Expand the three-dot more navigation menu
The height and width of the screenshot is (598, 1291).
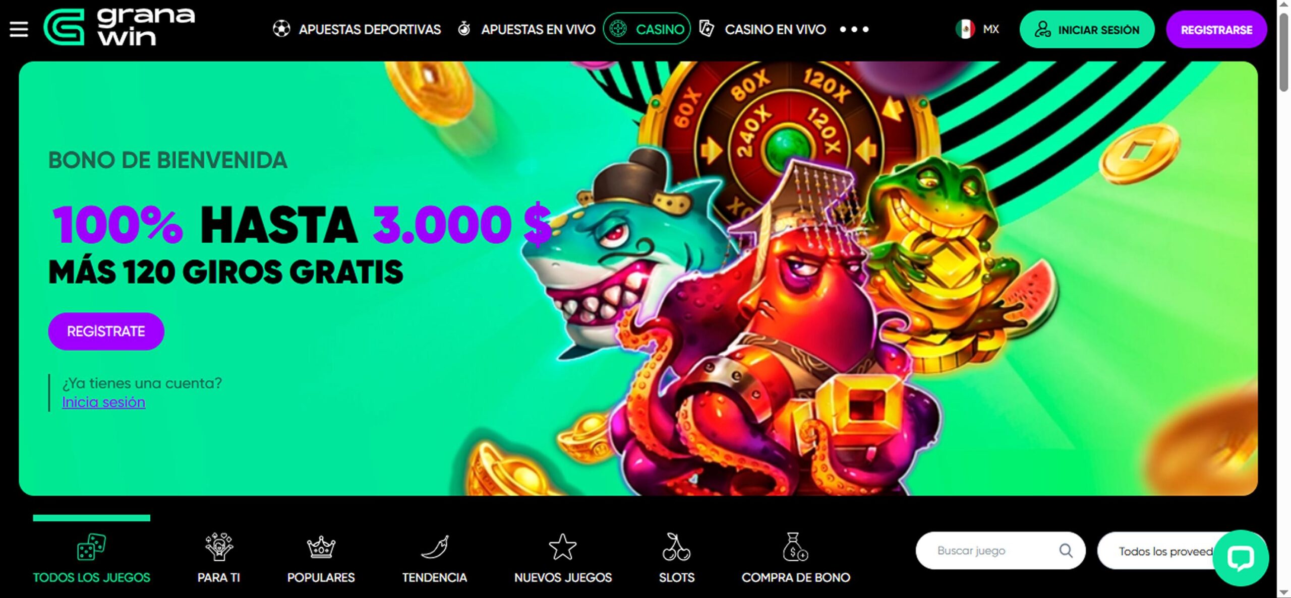point(854,29)
